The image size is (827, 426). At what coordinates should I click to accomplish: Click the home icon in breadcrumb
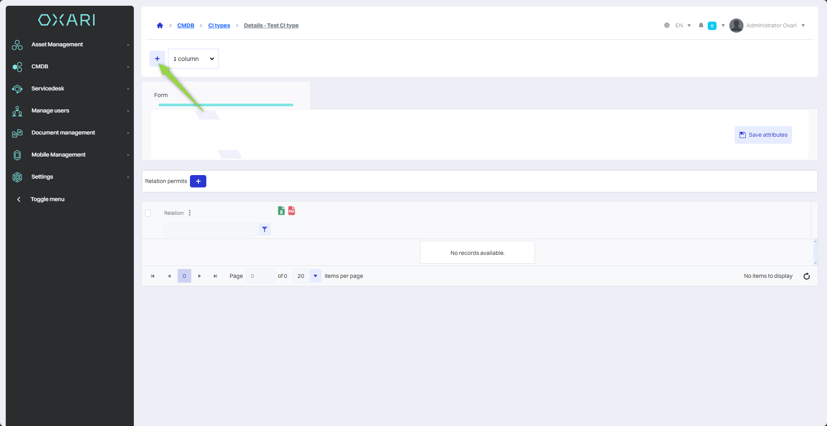[160, 26]
